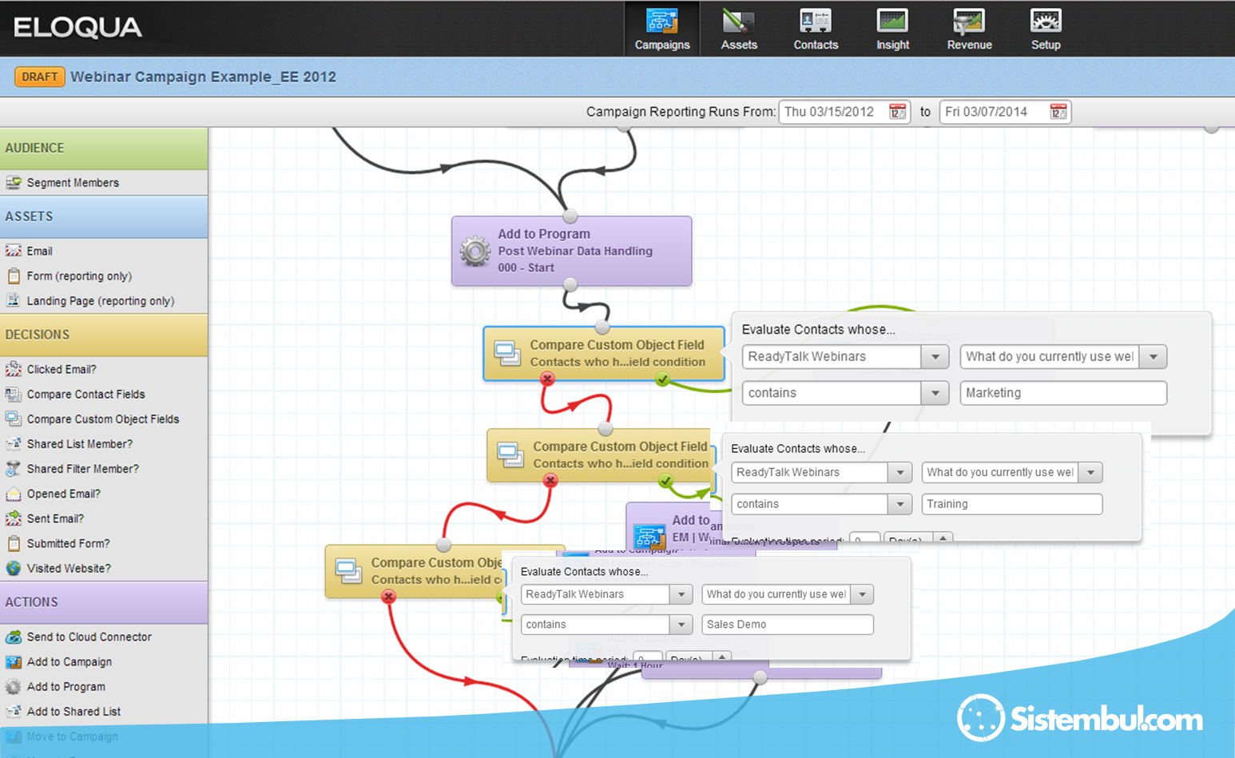
Task: Open the Assets tab
Action: coord(739,29)
